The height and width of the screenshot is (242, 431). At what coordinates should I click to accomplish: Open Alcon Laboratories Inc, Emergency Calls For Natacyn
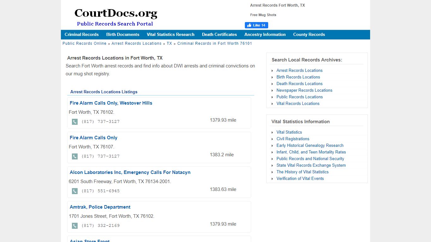click(x=130, y=172)
